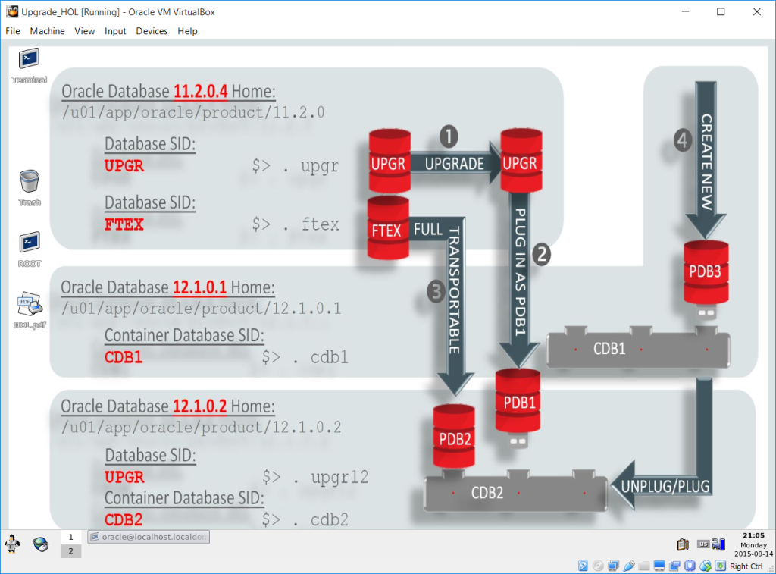
Task: Click the VirtualBox network adapters status icon
Action: coord(614,566)
